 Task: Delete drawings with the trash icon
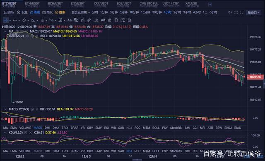click(129, 20)
